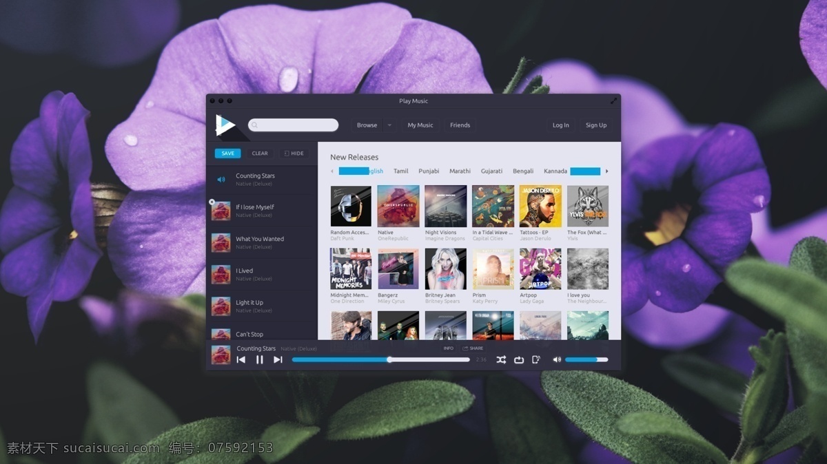Click now-playing album art in player bar
Image resolution: width=827 pixels, height=464 pixels.
[221, 354]
